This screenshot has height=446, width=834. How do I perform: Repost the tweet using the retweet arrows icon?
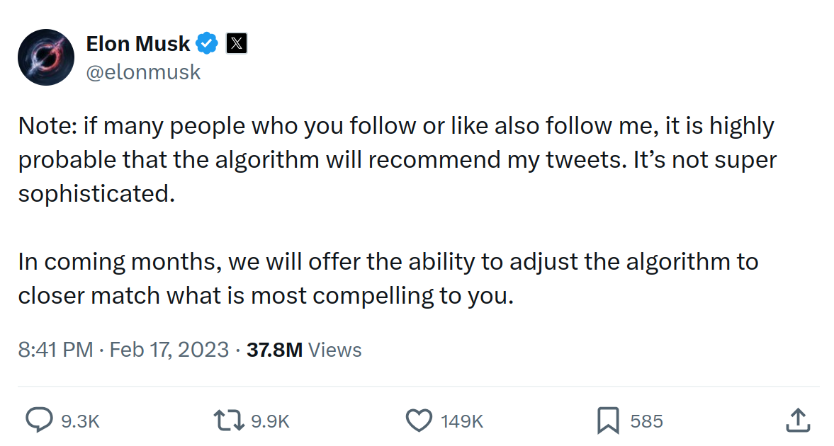[229, 421]
